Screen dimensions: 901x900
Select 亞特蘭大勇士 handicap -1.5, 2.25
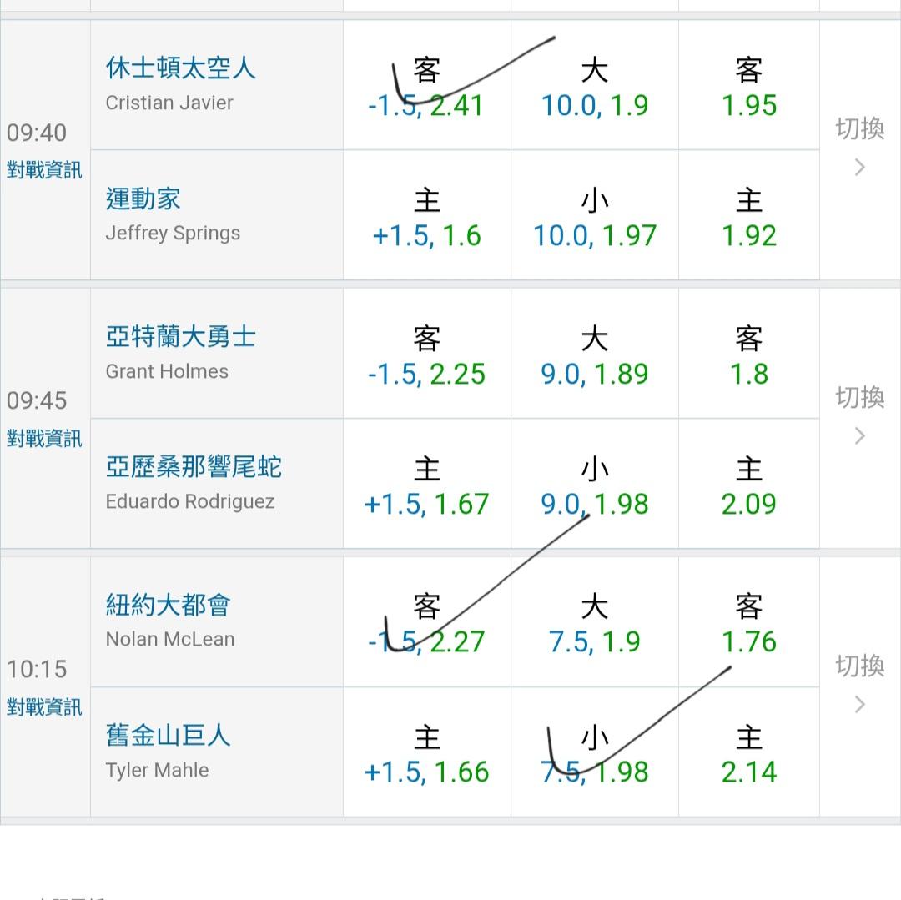point(426,355)
